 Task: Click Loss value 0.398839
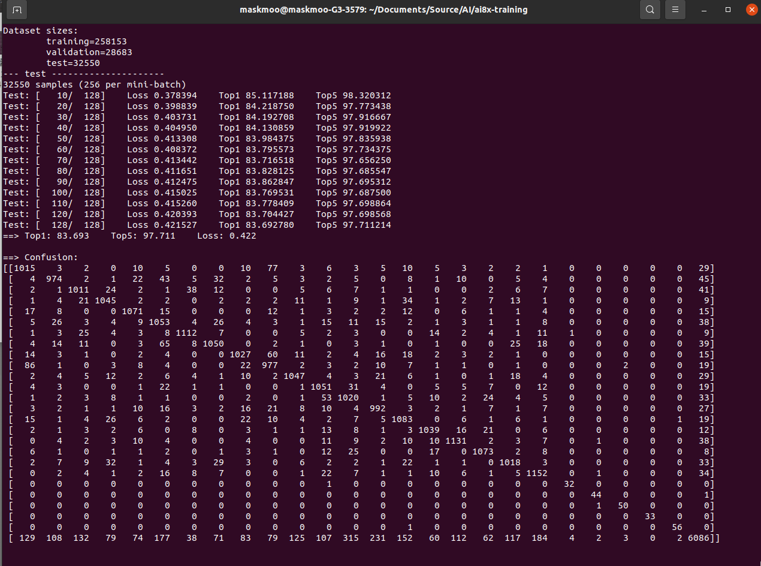coord(175,106)
